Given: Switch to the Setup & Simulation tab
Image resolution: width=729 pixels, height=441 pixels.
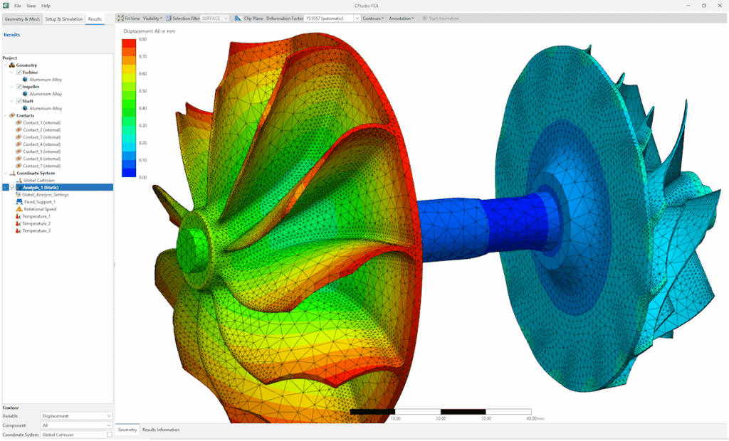Looking at the screenshot, I should (63, 19).
